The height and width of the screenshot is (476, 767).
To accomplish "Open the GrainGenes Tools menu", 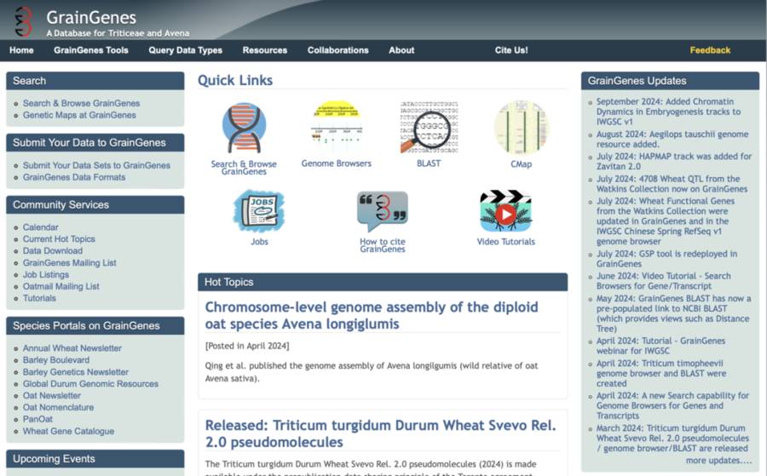I will pos(91,50).
